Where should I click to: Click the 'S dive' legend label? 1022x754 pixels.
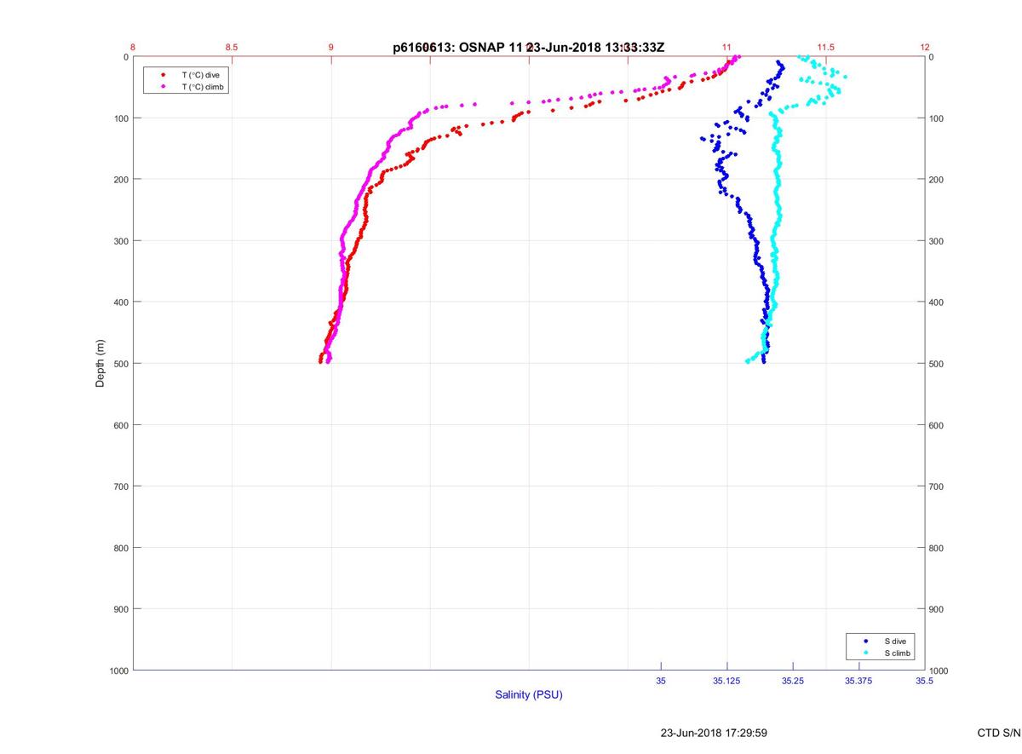(894, 641)
